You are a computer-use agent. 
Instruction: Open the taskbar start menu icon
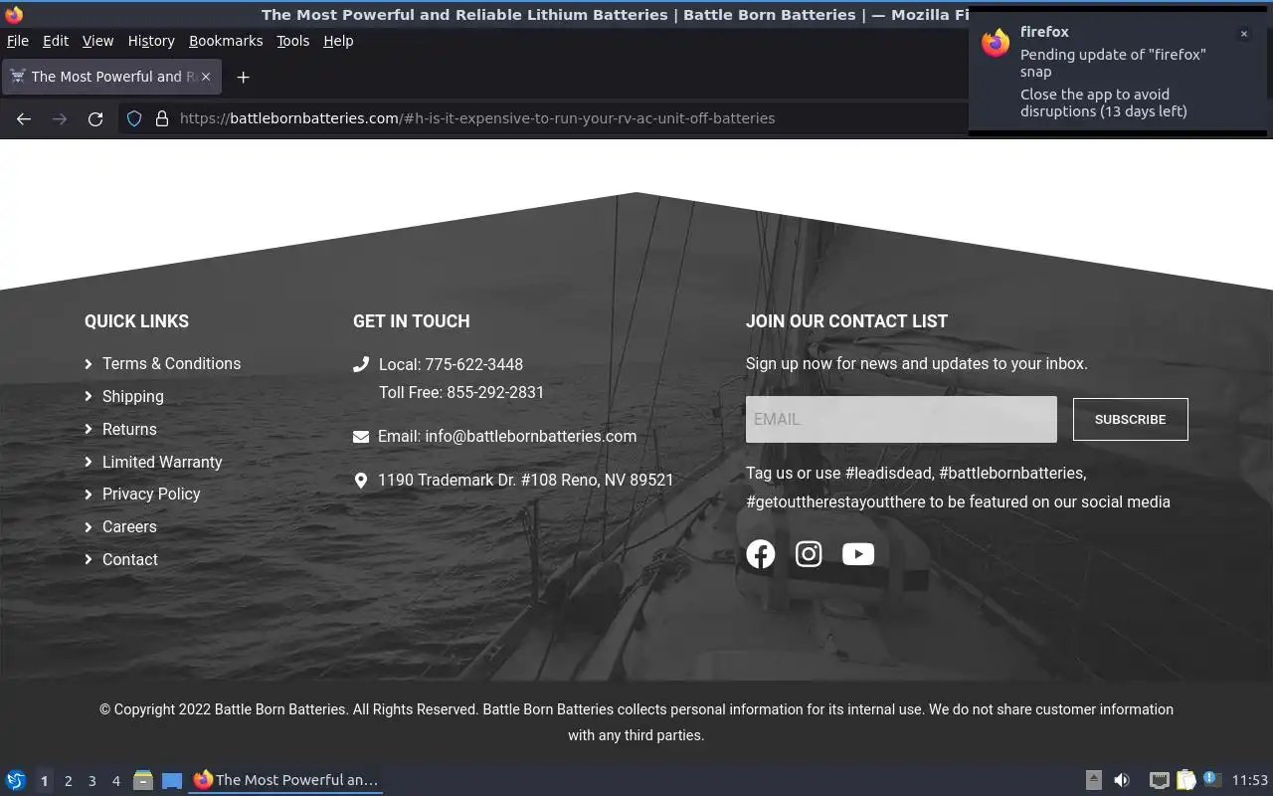[16, 780]
